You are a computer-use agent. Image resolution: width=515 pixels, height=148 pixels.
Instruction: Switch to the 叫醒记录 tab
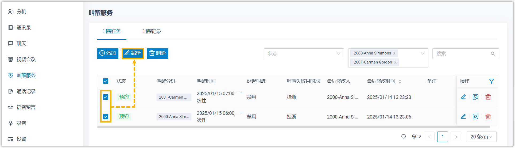(x=152, y=31)
